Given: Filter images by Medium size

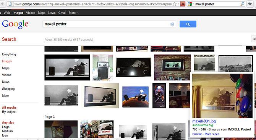Looking at the screenshot, I should coord(7,131).
